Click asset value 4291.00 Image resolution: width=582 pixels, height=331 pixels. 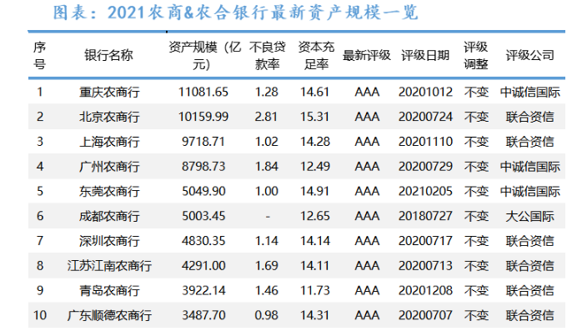[x=203, y=266]
